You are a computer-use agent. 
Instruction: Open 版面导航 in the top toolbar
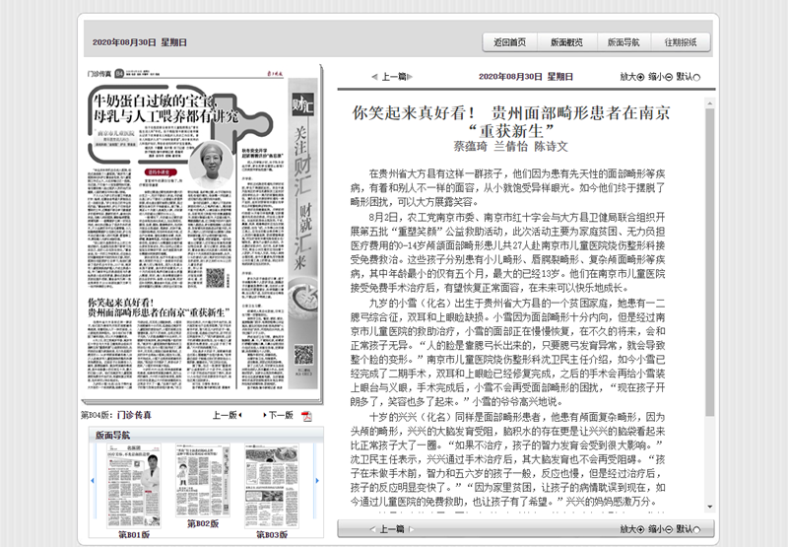pyautogui.click(x=624, y=42)
